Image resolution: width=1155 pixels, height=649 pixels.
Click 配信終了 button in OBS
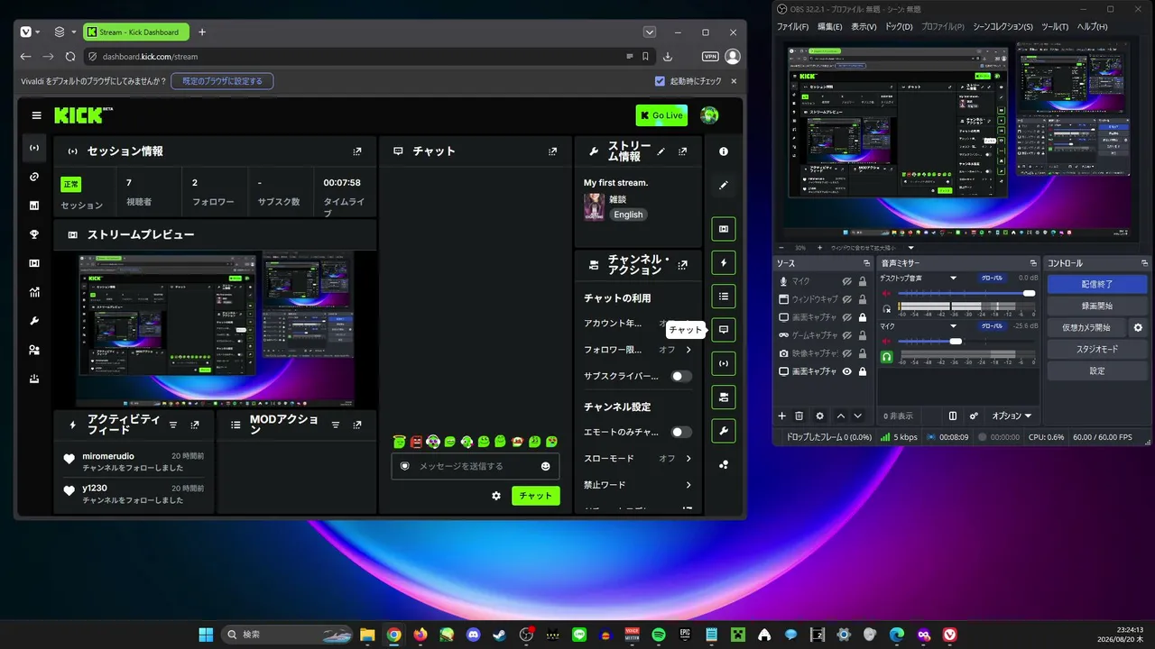(1097, 284)
